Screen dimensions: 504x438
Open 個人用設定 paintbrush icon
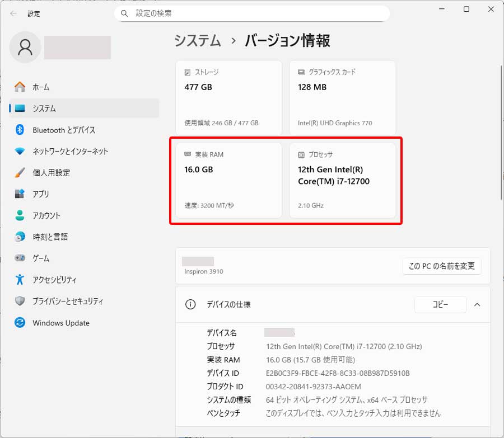20,173
